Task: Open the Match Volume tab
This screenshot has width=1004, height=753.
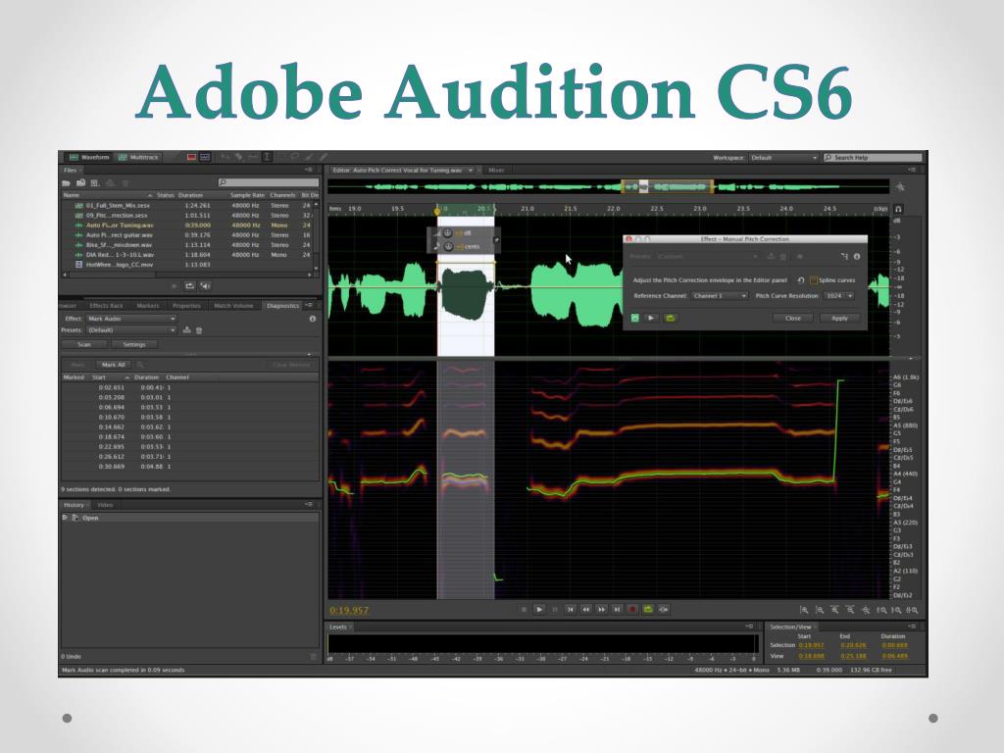Action: [233, 306]
